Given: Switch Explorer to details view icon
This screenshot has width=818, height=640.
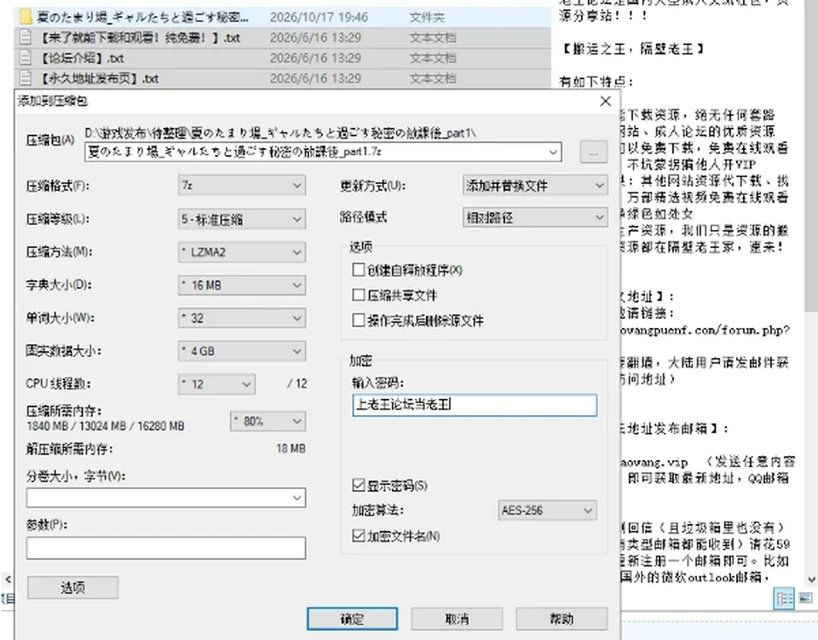Looking at the screenshot, I should [784, 598].
